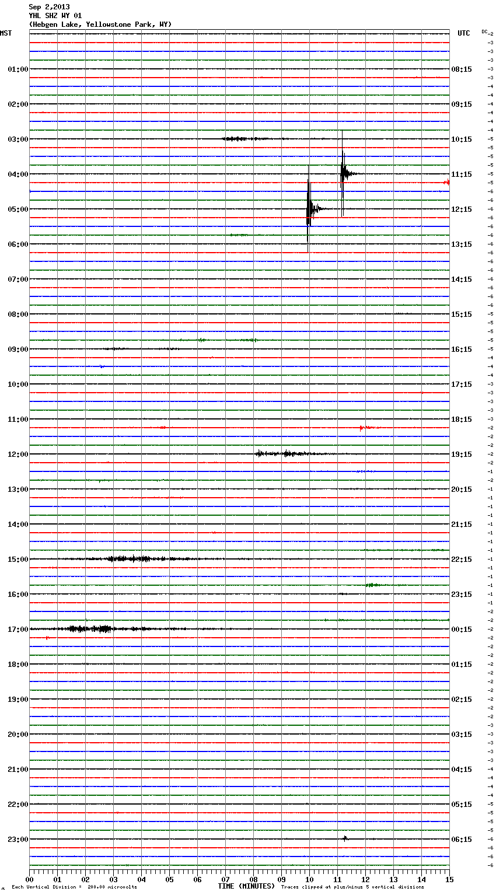Click minute tick label 05 on time axis
This screenshot has height=895, width=496.
(x=169, y=879)
